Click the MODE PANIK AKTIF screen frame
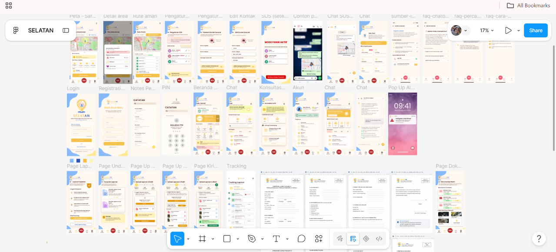The image size is (556, 252). click(x=276, y=52)
